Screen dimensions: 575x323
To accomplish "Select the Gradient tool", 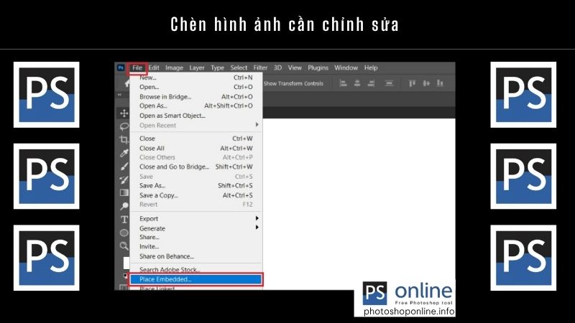I will point(124,192).
